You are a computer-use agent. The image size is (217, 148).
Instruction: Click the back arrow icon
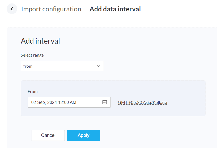tap(12, 9)
